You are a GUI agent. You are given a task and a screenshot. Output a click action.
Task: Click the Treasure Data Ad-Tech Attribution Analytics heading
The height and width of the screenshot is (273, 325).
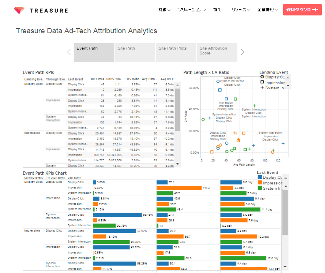(x=87, y=31)
